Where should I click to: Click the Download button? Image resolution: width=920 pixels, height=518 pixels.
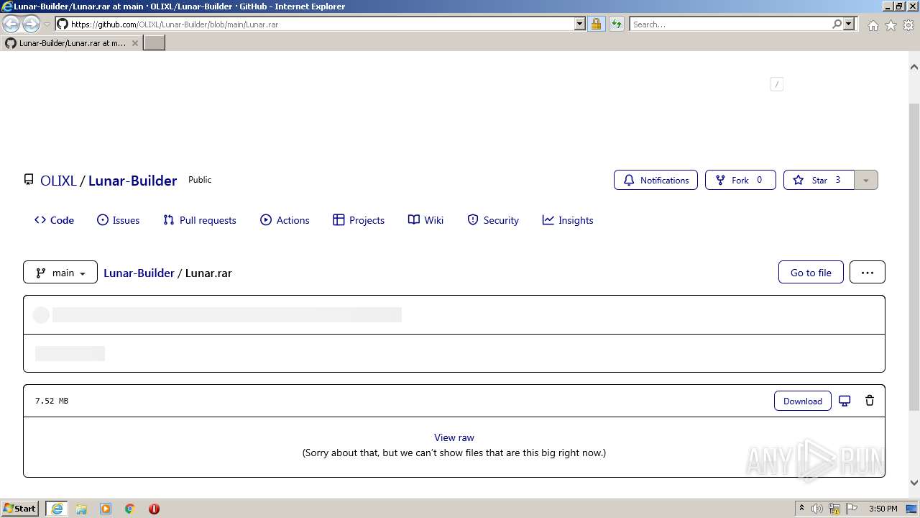point(803,401)
